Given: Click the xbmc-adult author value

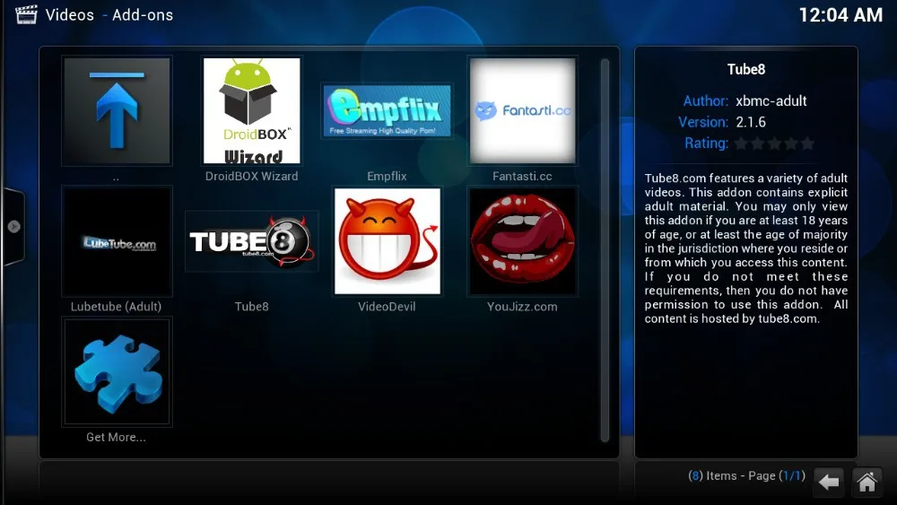Looking at the screenshot, I should tap(771, 101).
